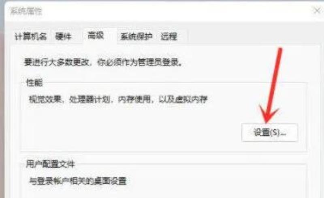Click the 视觉效果 word in description
The image size is (324, 198).
pos(45,99)
